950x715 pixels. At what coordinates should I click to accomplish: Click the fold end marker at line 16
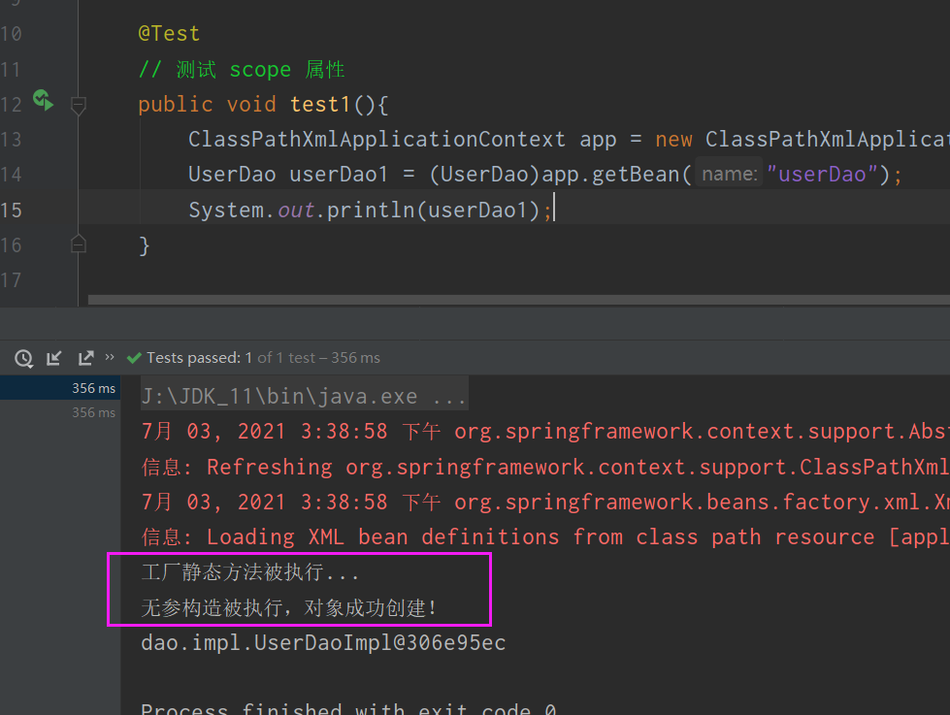79,244
